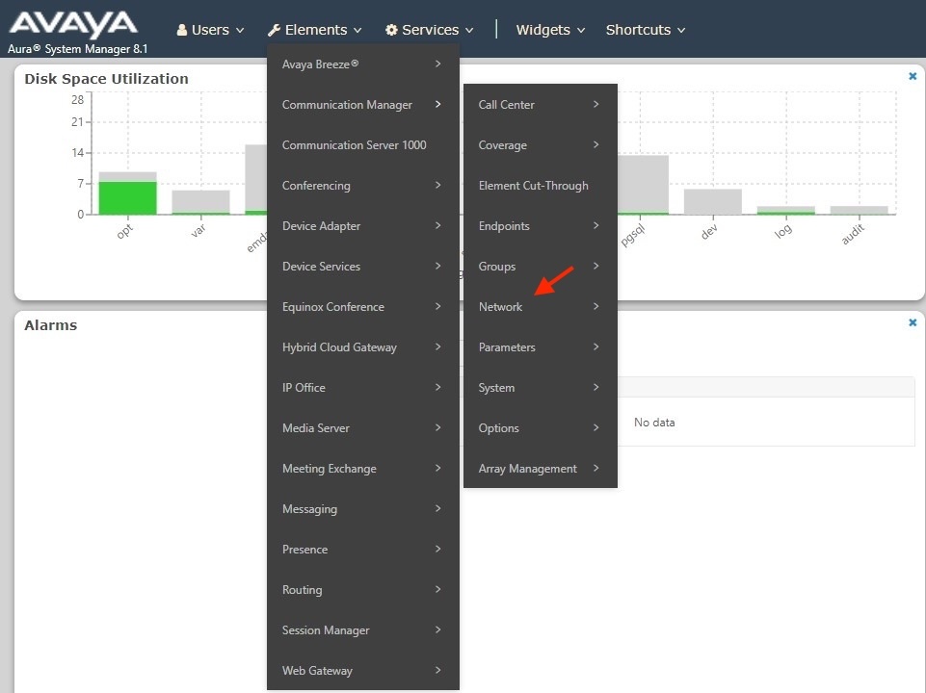The width and height of the screenshot is (926, 693).
Task: Click the 'Alarms' widget title
Action: tap(51, 325)
